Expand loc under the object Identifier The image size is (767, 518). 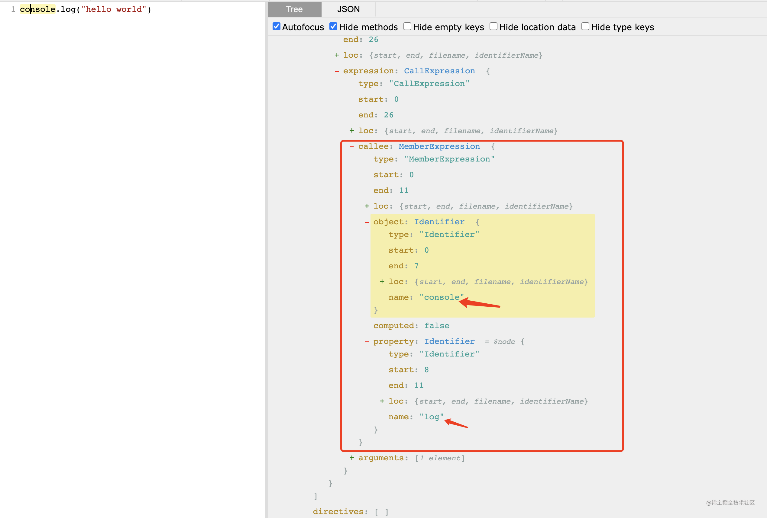(382, 282)
